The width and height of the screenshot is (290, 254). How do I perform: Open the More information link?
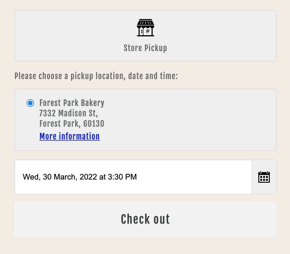[70, 136]
